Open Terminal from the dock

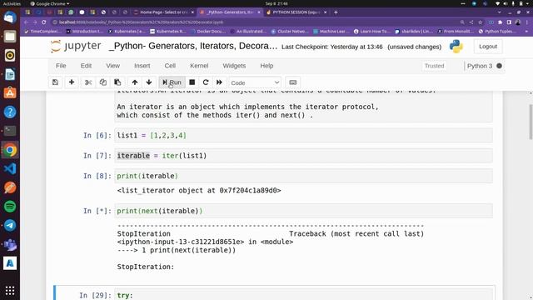pos(10,131)
